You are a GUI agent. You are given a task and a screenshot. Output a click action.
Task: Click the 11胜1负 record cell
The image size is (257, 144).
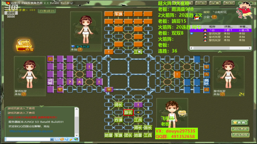click(244, 30)
